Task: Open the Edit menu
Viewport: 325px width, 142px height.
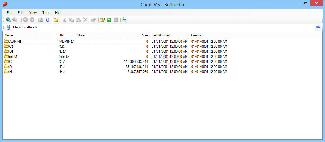Action: 21,13
